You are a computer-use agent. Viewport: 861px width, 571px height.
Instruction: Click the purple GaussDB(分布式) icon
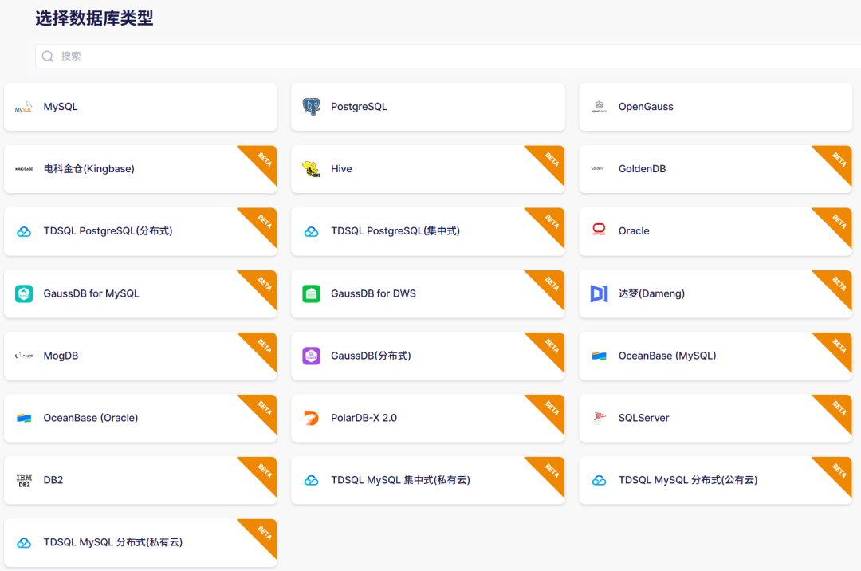312,356
